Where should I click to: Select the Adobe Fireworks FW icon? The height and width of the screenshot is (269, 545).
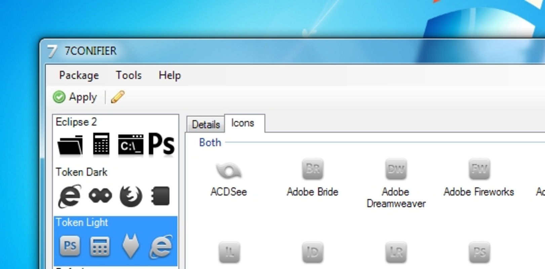(479, 169)
